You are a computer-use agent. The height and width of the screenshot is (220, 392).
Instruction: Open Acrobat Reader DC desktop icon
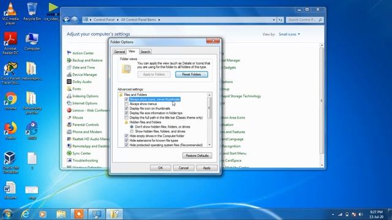click(x=10, y=43)
